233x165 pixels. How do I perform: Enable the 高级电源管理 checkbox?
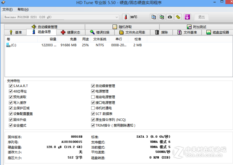pos(93,97)
